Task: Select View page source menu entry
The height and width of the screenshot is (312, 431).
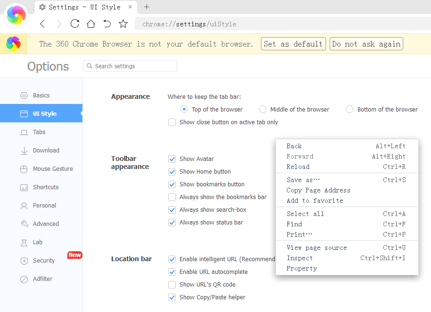Action: (317, 248)
